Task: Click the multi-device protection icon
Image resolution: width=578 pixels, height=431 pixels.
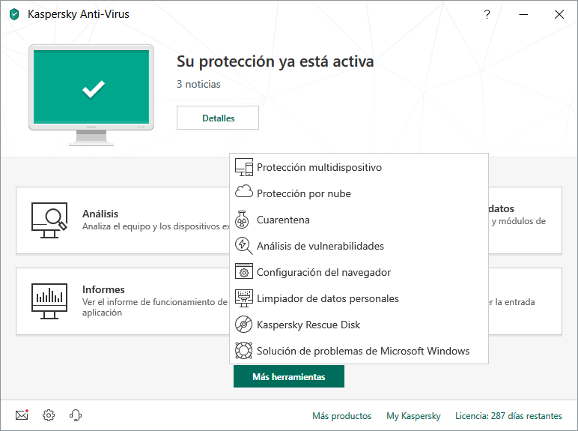Action: click(x=244, y=168)
